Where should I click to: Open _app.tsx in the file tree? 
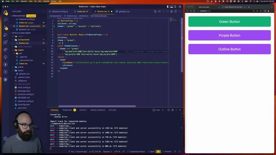[23, 57]
